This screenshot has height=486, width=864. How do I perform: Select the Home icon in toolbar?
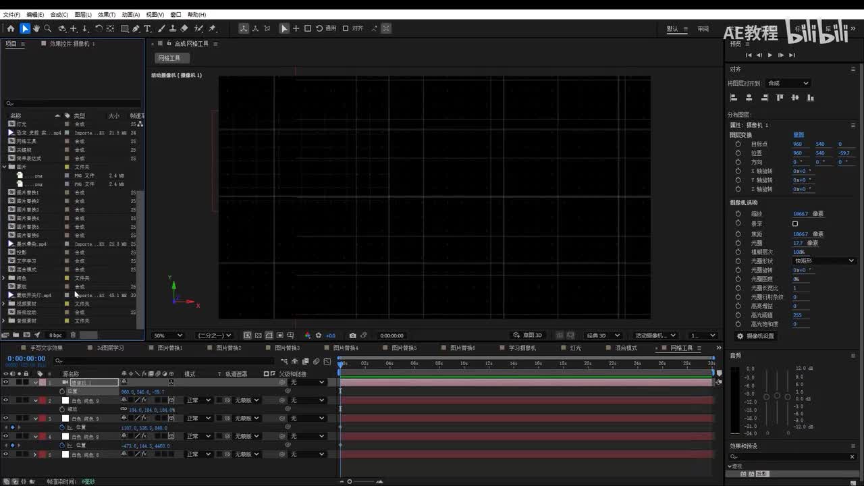point(11,28)
